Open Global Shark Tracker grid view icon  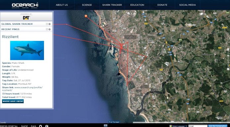click(47, 24)
